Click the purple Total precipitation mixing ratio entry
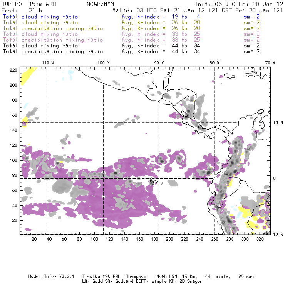 (x=53, y=40)
